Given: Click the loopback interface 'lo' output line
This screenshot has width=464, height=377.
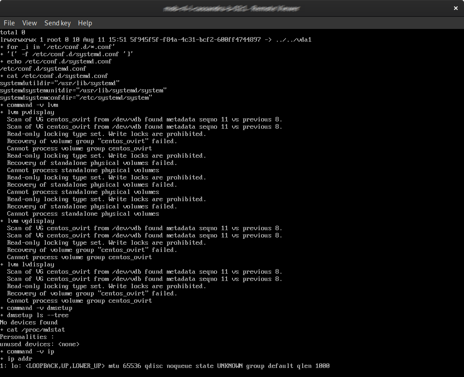Looking at the screenshot, I should click(x=164, y=366).
